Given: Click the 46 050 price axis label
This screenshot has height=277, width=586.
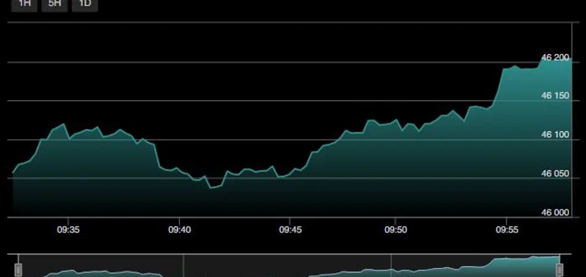Looking at the screenshot, I should [x=555, y=174].
